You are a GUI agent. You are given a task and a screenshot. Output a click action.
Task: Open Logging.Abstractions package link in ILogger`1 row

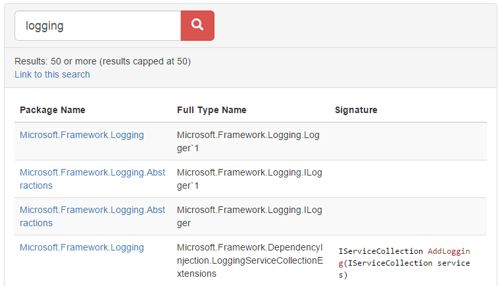93,179
